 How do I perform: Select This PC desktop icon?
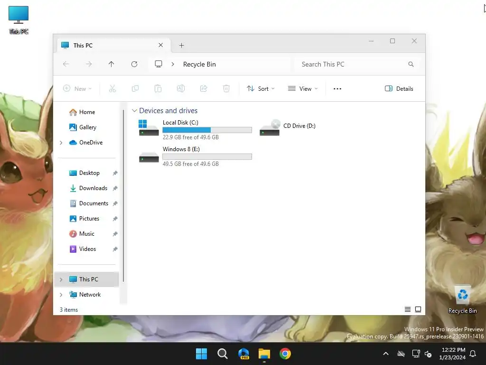[x=19, y=20]
